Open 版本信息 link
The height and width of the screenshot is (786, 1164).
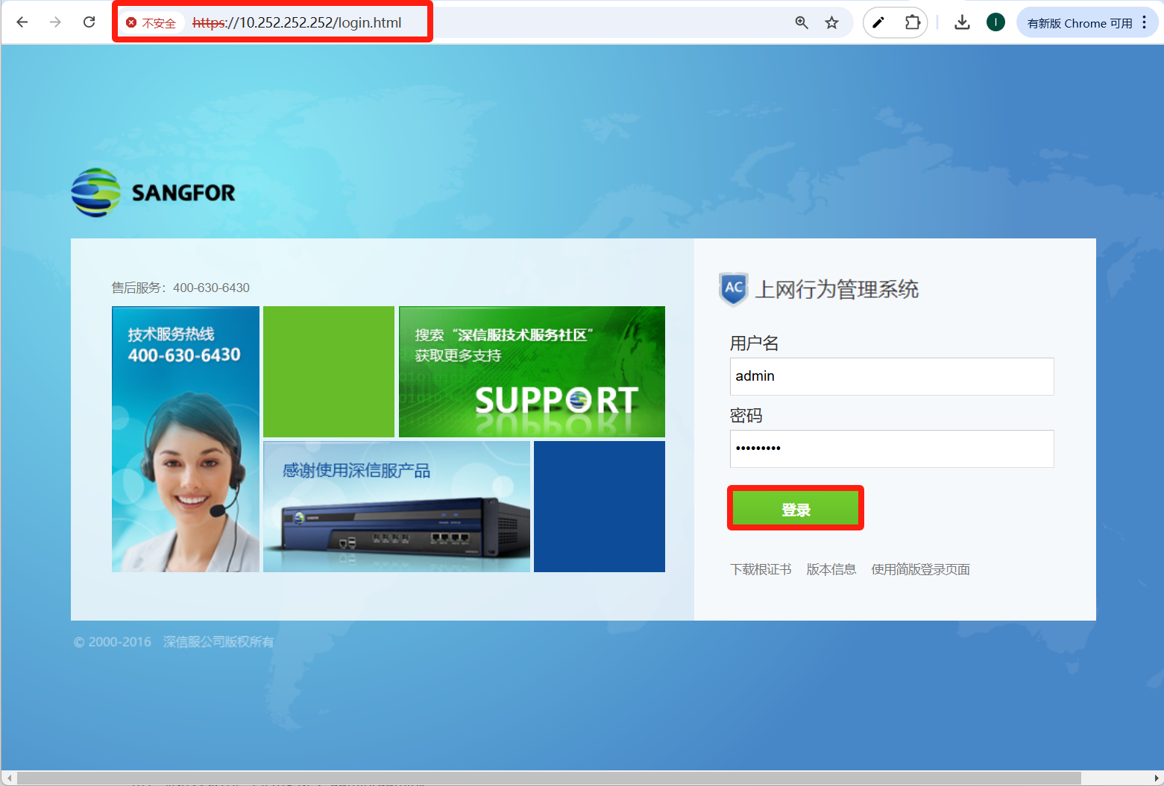coord(831,569)
